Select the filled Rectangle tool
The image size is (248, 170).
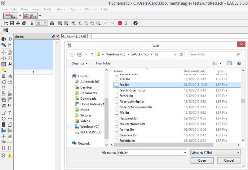(x=3, y=124)
